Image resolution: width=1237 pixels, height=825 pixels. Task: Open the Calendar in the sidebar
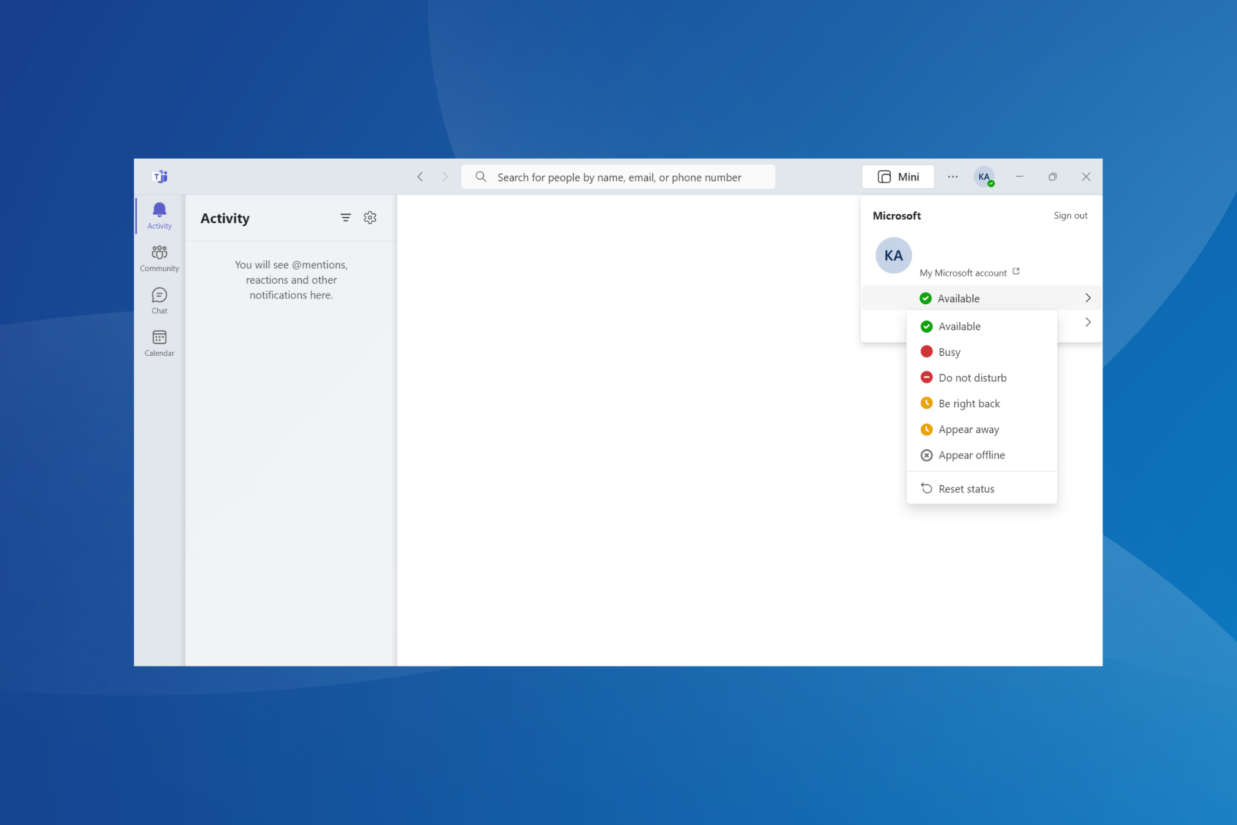click(159, 343)
